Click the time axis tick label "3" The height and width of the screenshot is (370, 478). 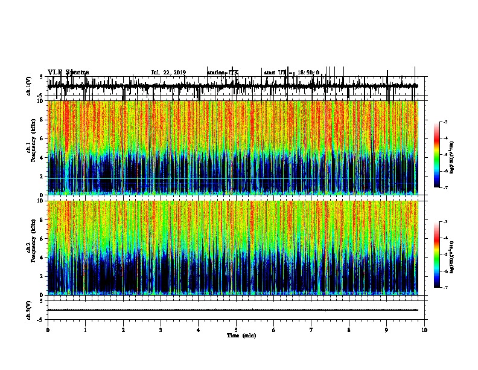tap(161, 330)
